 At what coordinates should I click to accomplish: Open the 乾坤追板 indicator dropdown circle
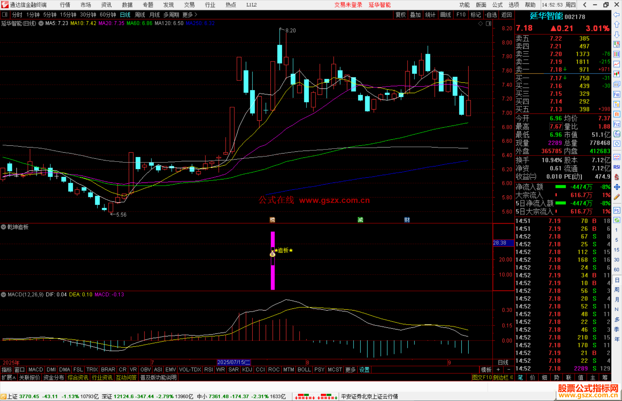(3, 227)
